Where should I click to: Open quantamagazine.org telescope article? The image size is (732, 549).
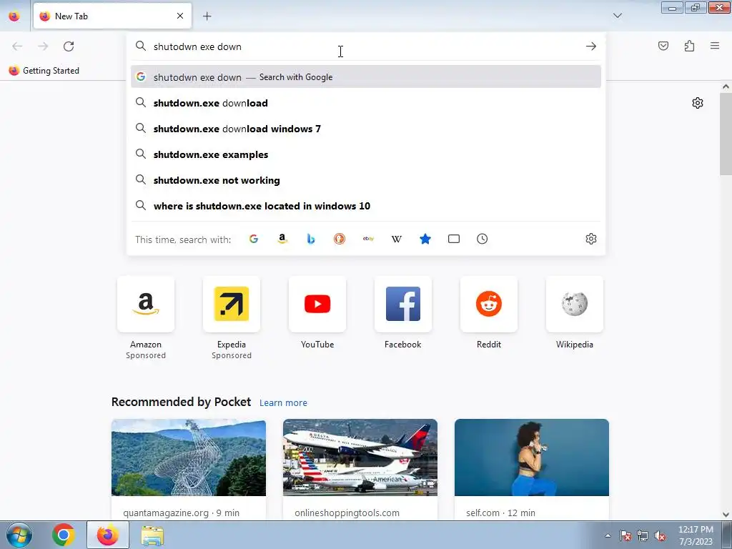[189, 469]
